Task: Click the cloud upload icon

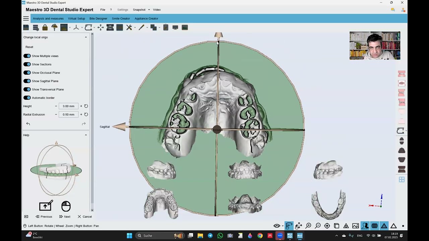Action: pos(54,27)
